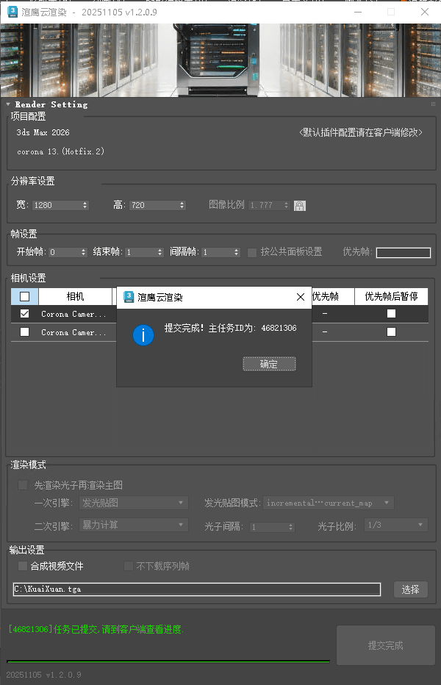Adjust the 结束帧 spinner arrows

[160, 252]
